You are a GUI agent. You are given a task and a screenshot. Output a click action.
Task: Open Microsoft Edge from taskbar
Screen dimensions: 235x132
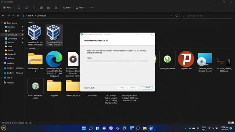point(124,128)
